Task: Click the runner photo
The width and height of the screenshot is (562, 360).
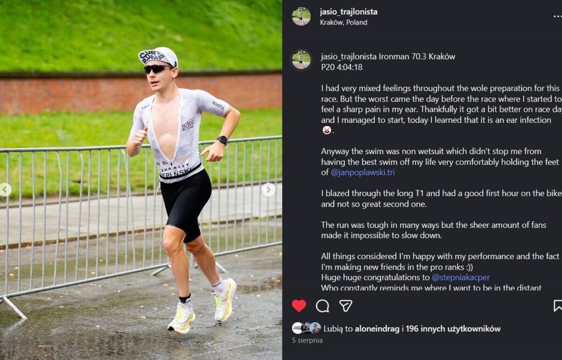Action: 141,180
